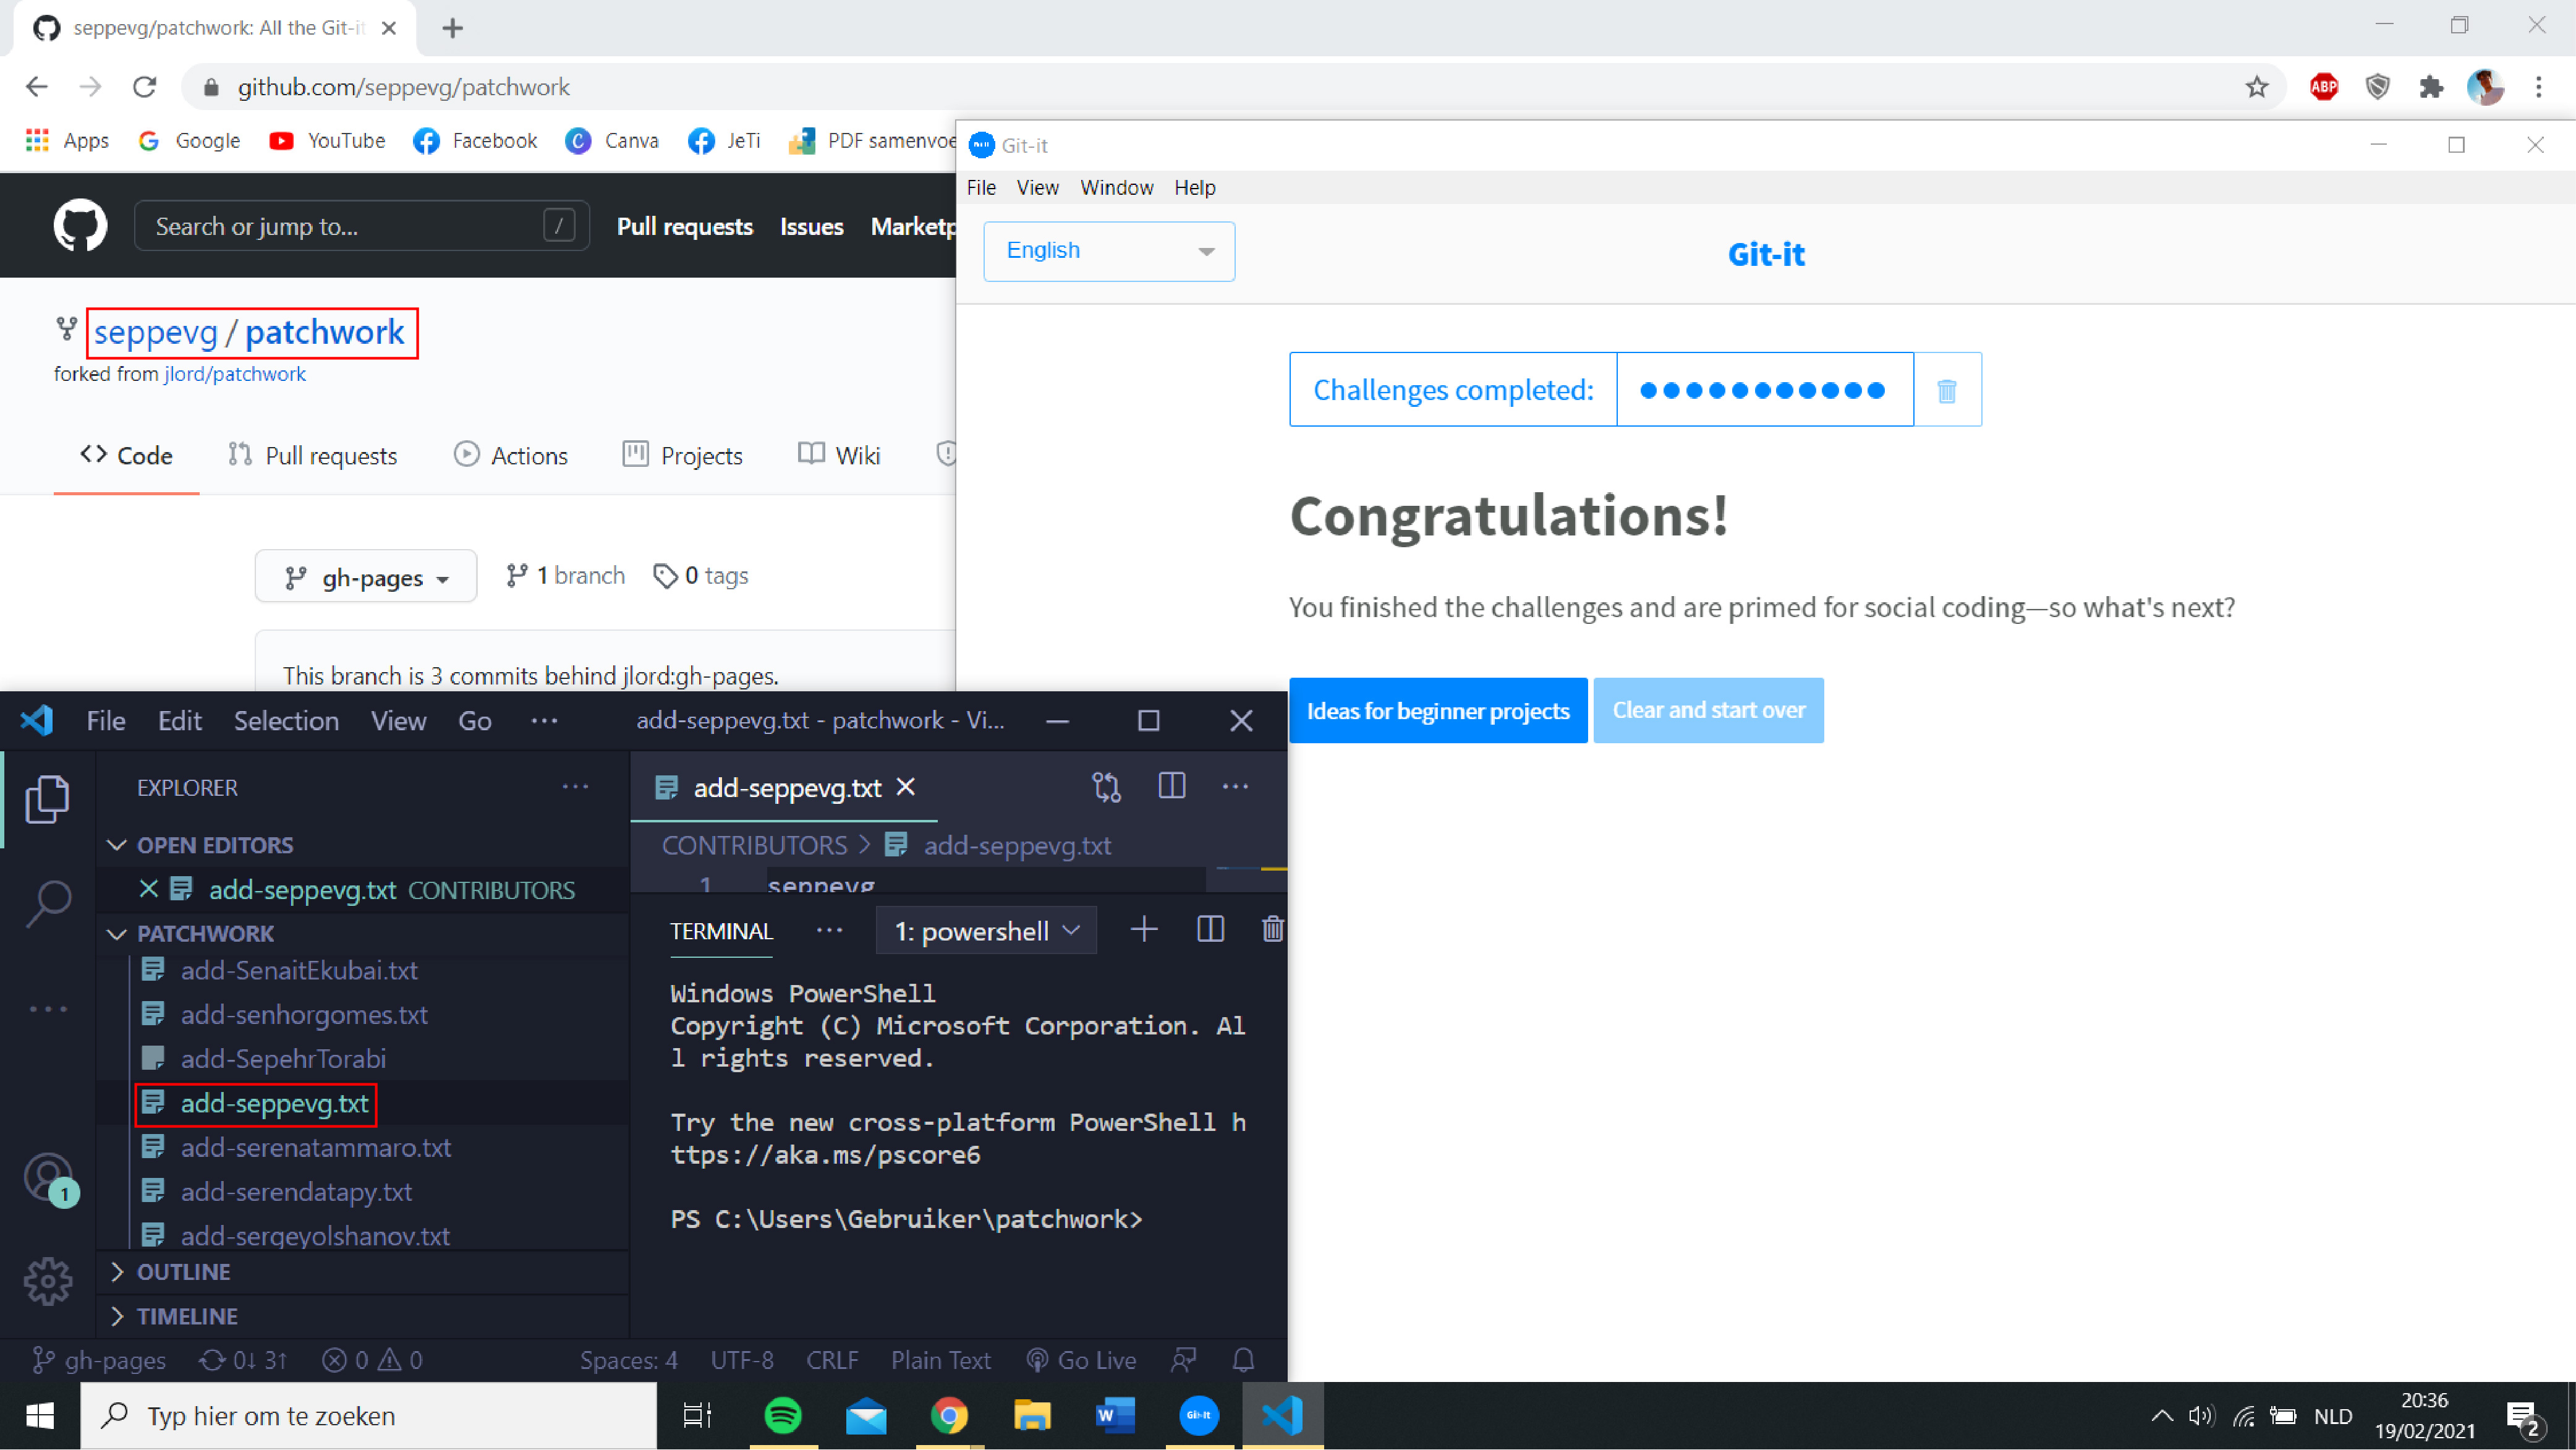The image size is (2576, 1450).
Task: Close the add-seppevg.txt editor tab
Action: click(x=905, y=787)
